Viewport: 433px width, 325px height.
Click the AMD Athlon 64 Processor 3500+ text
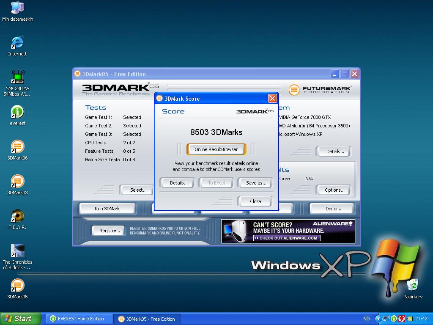tap(315, 126)
